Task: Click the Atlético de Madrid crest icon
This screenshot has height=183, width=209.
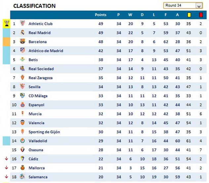Action: point(22,51)
